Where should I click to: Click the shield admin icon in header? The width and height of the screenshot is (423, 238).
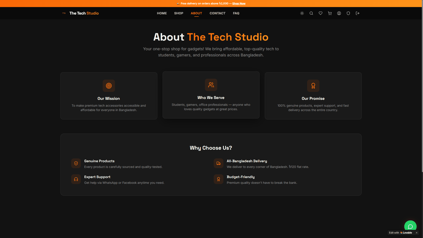348,13
